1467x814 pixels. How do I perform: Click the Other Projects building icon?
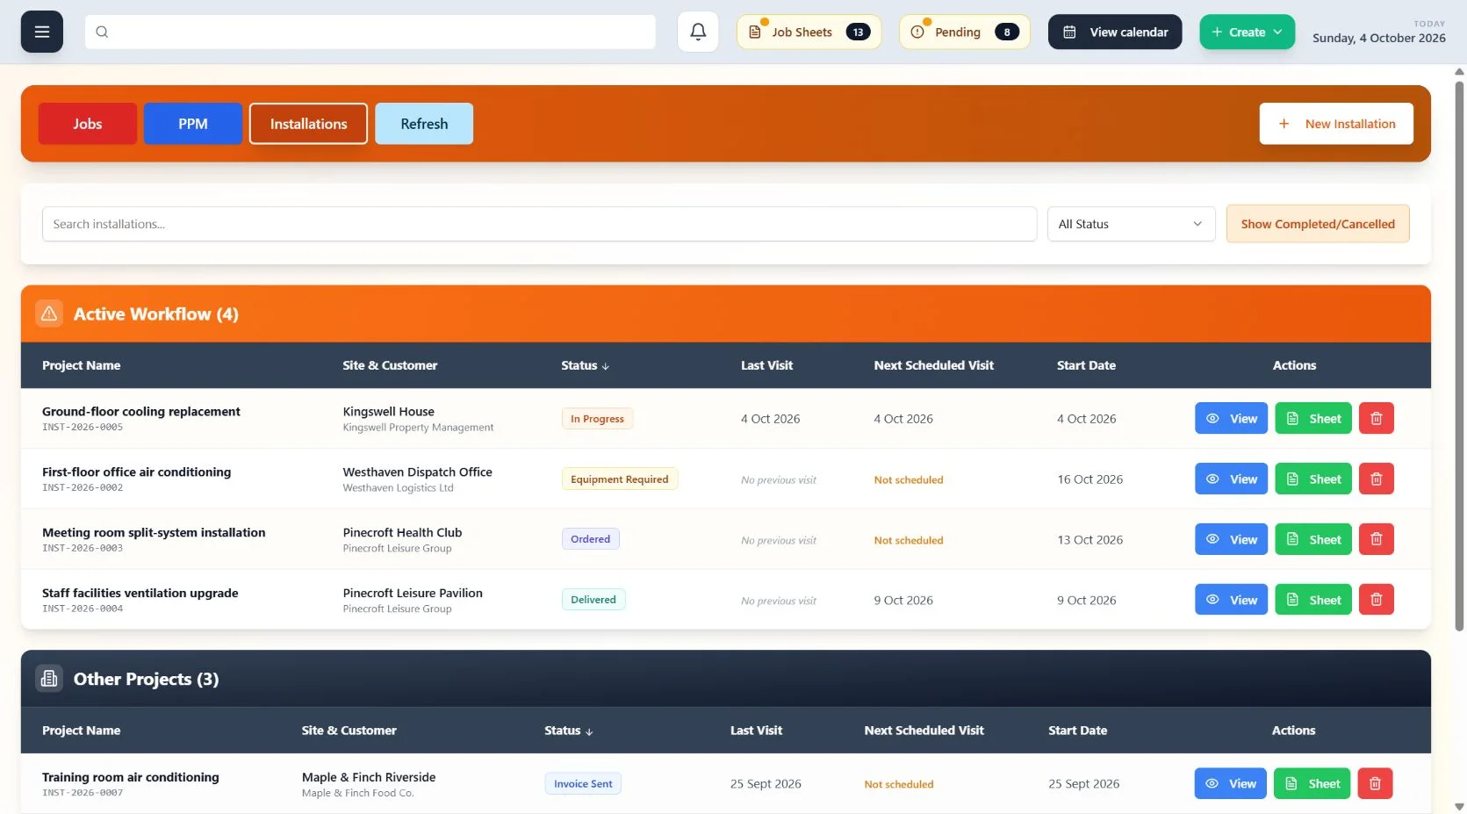49,679
